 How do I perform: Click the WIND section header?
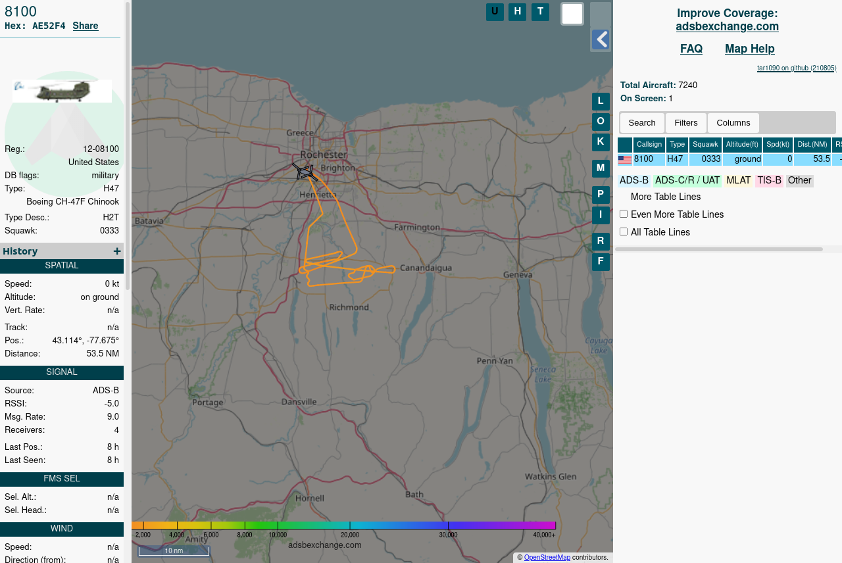[62, 529]
